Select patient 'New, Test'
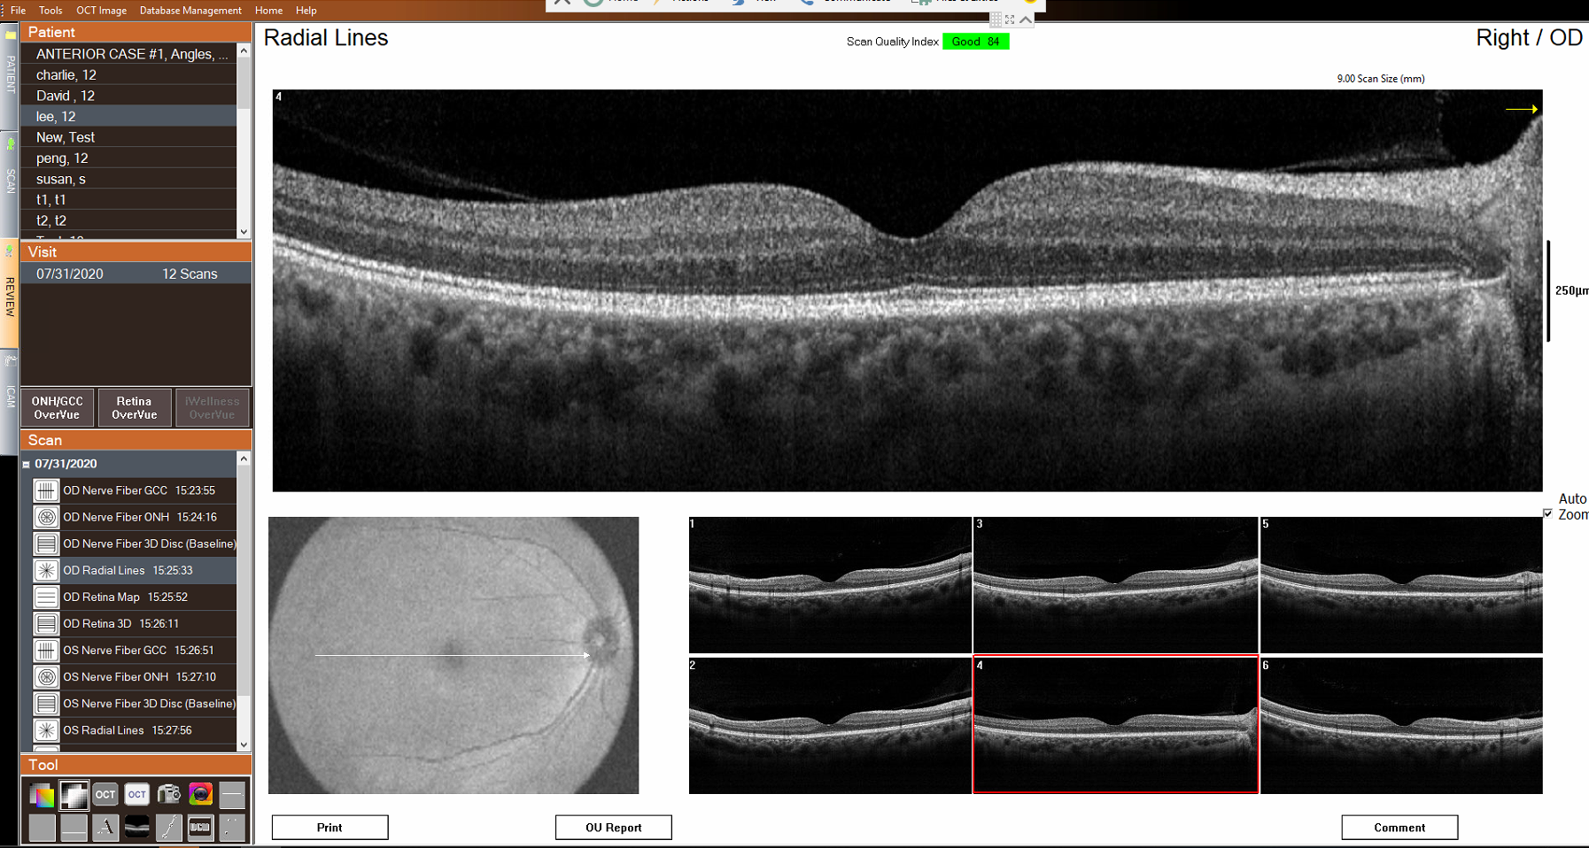Viewport: 1589px width, 848px height. coord(128,137)
